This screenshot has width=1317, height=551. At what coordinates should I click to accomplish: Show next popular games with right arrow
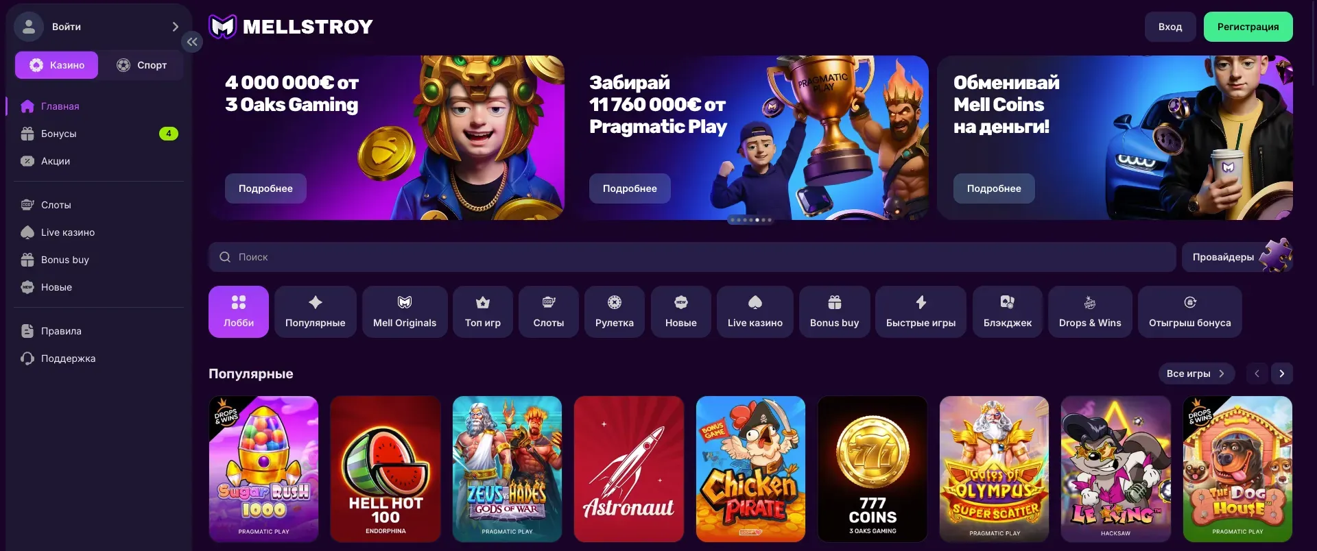tap(1281, 374)
